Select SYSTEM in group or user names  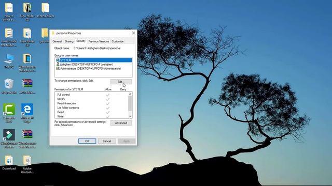coord(93,60)
